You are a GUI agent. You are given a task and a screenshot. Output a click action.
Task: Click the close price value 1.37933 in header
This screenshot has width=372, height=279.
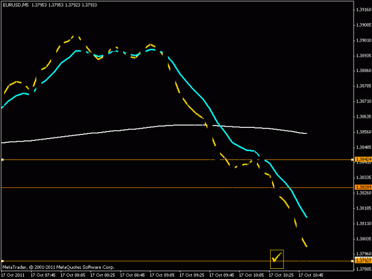click(89, 5)
